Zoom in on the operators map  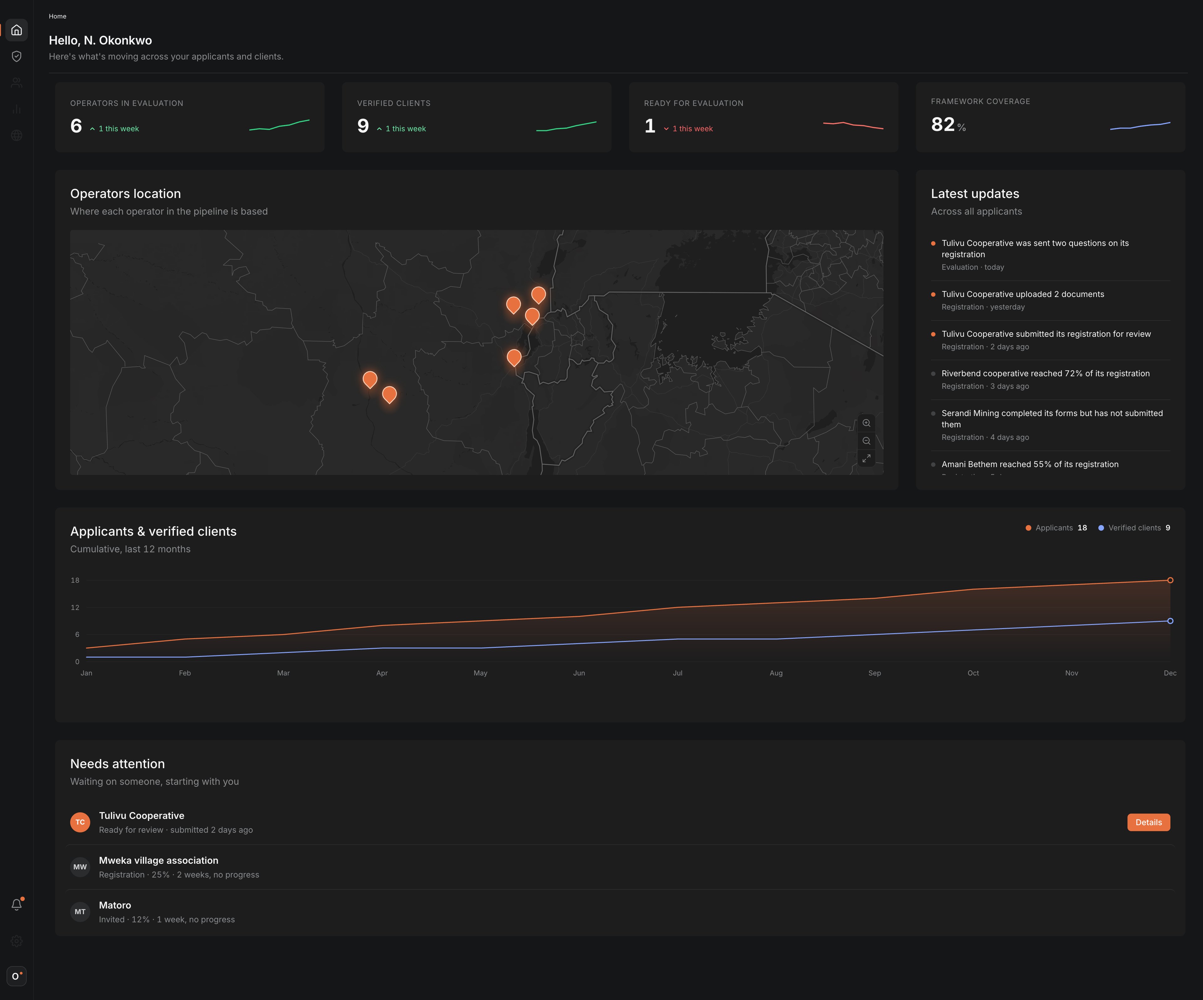point(866,423)
